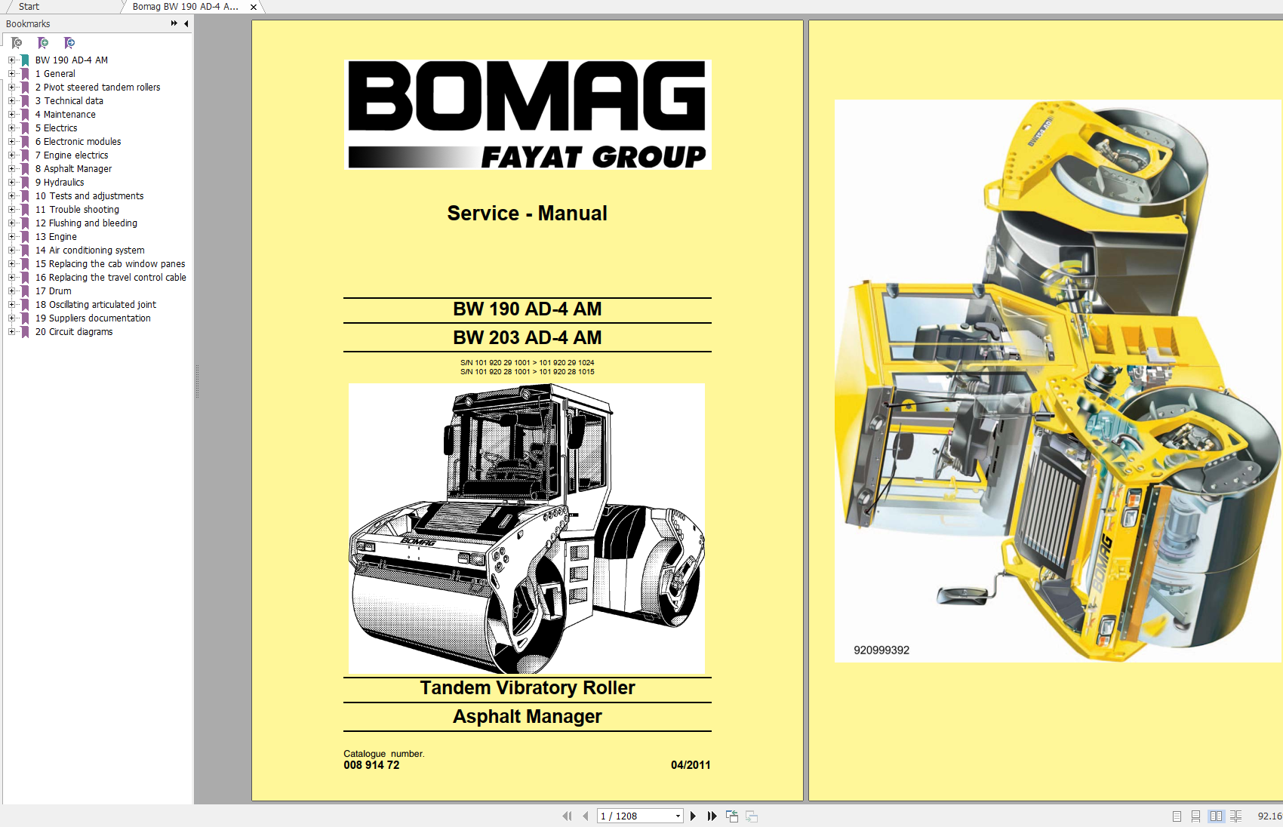
Task: Open the page number dropdown
Action: [x=678, y=816]
